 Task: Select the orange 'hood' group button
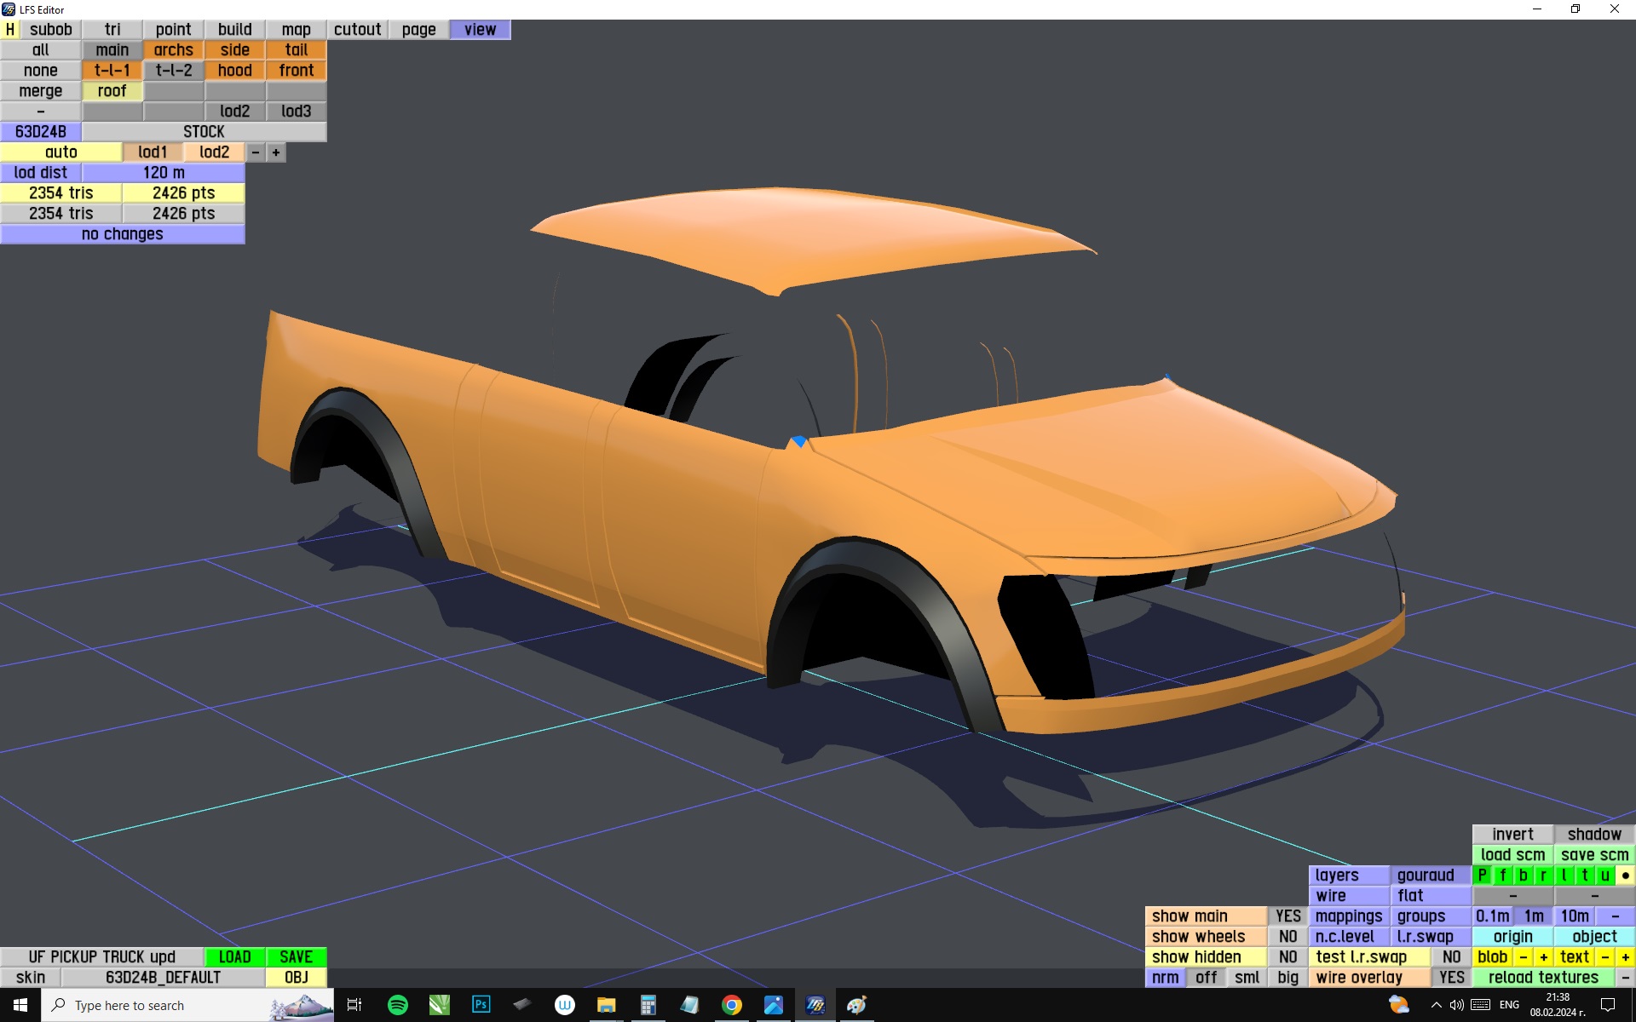click(x=234, y=71)
